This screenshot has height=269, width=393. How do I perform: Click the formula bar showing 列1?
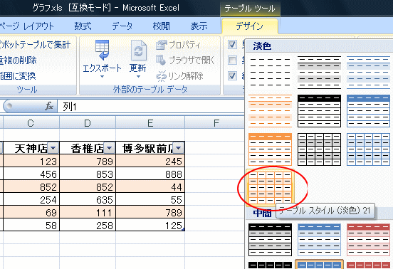coord(150,107)
